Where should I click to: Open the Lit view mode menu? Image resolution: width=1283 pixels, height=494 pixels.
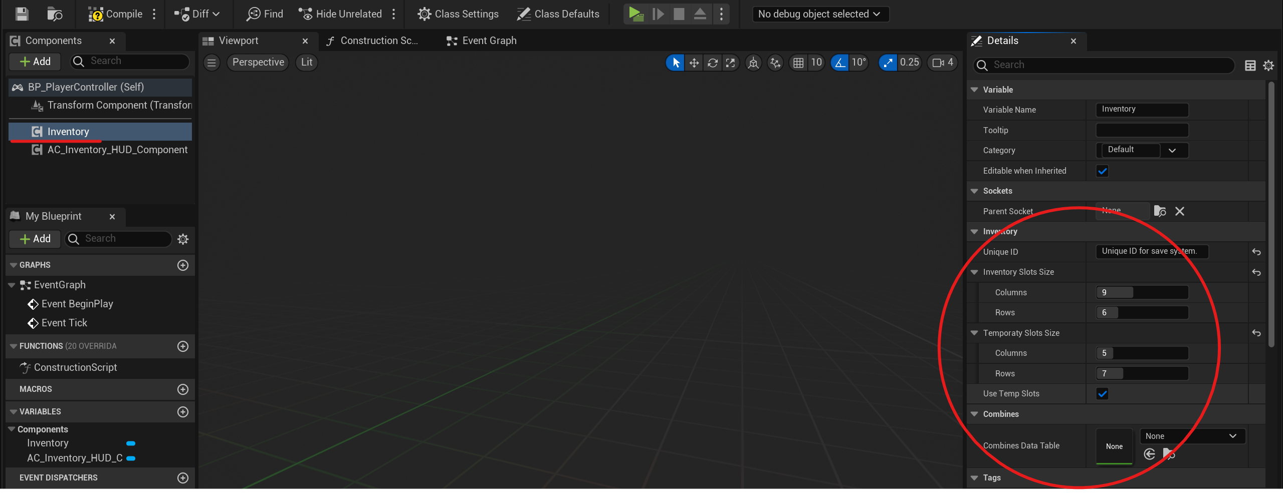coord(306,63)
